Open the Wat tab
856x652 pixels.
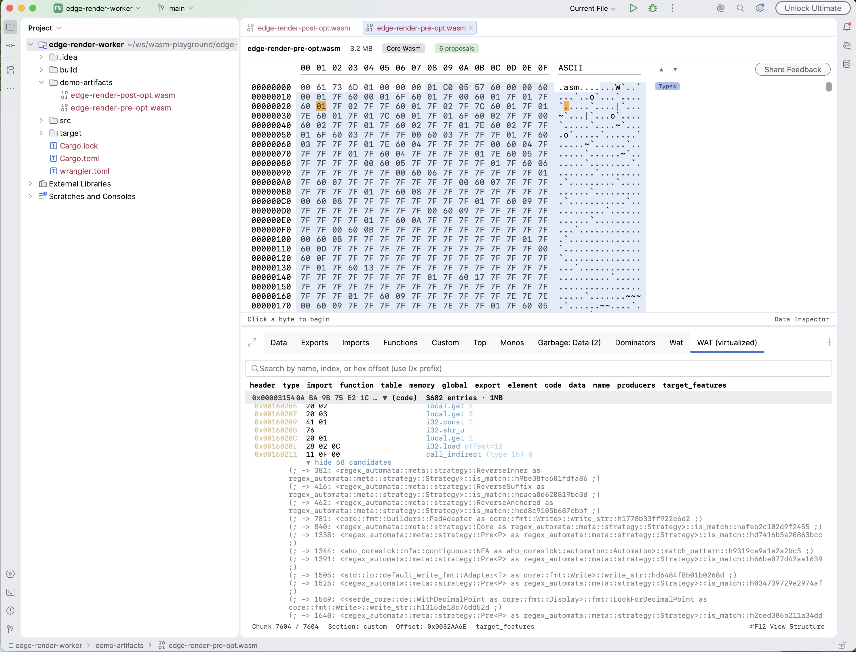(676, 343)
